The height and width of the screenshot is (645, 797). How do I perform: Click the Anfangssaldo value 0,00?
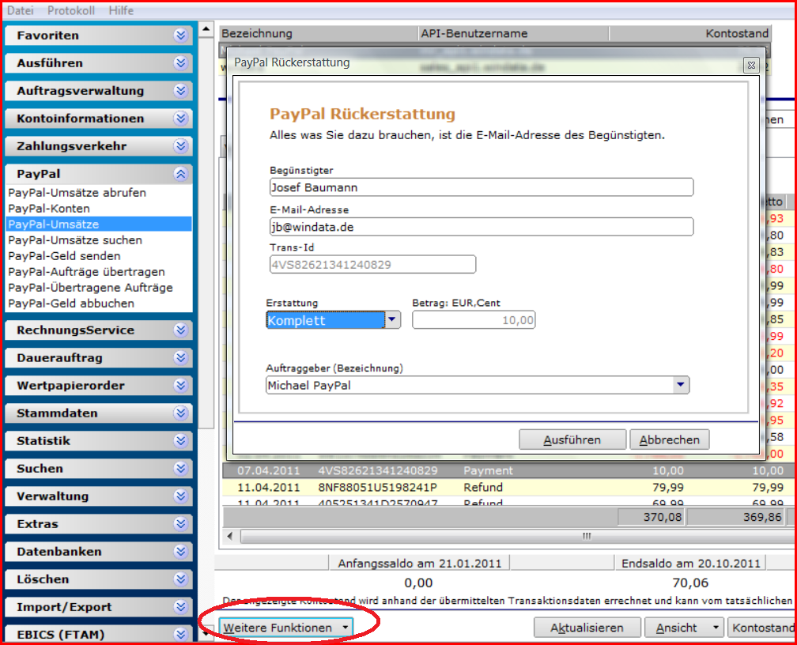pyautogui.click(x=418, y=583)
